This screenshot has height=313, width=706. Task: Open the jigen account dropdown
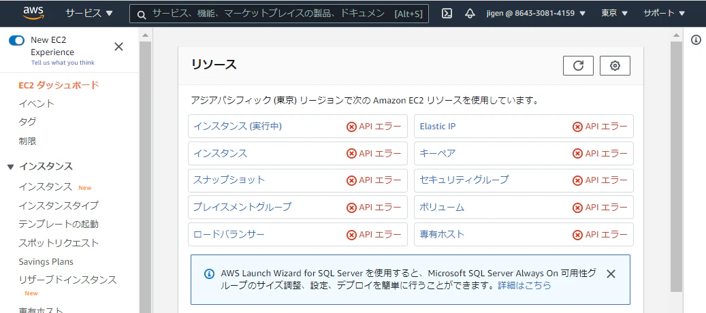536,14
